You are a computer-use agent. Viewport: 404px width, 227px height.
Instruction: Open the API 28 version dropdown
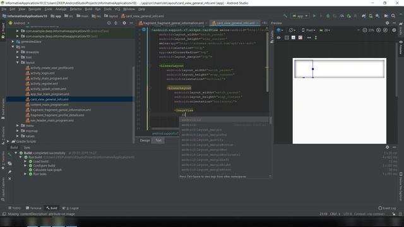click(324, 30)
